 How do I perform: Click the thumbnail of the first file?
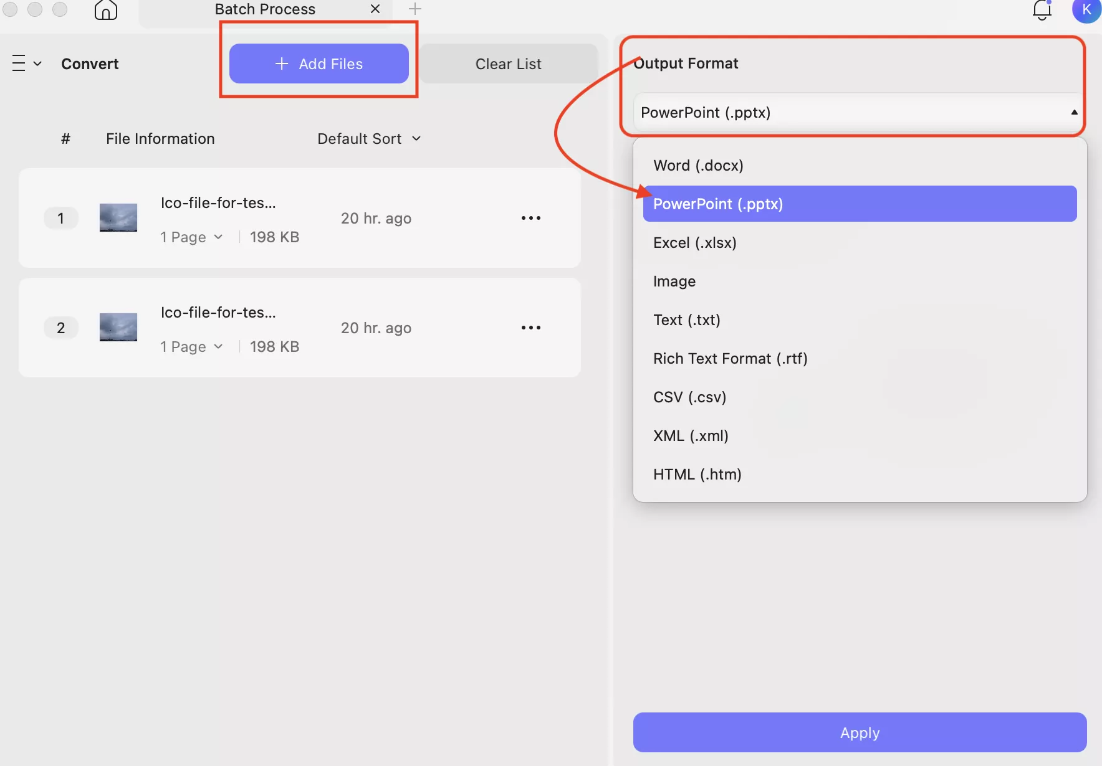pos(118,218)
